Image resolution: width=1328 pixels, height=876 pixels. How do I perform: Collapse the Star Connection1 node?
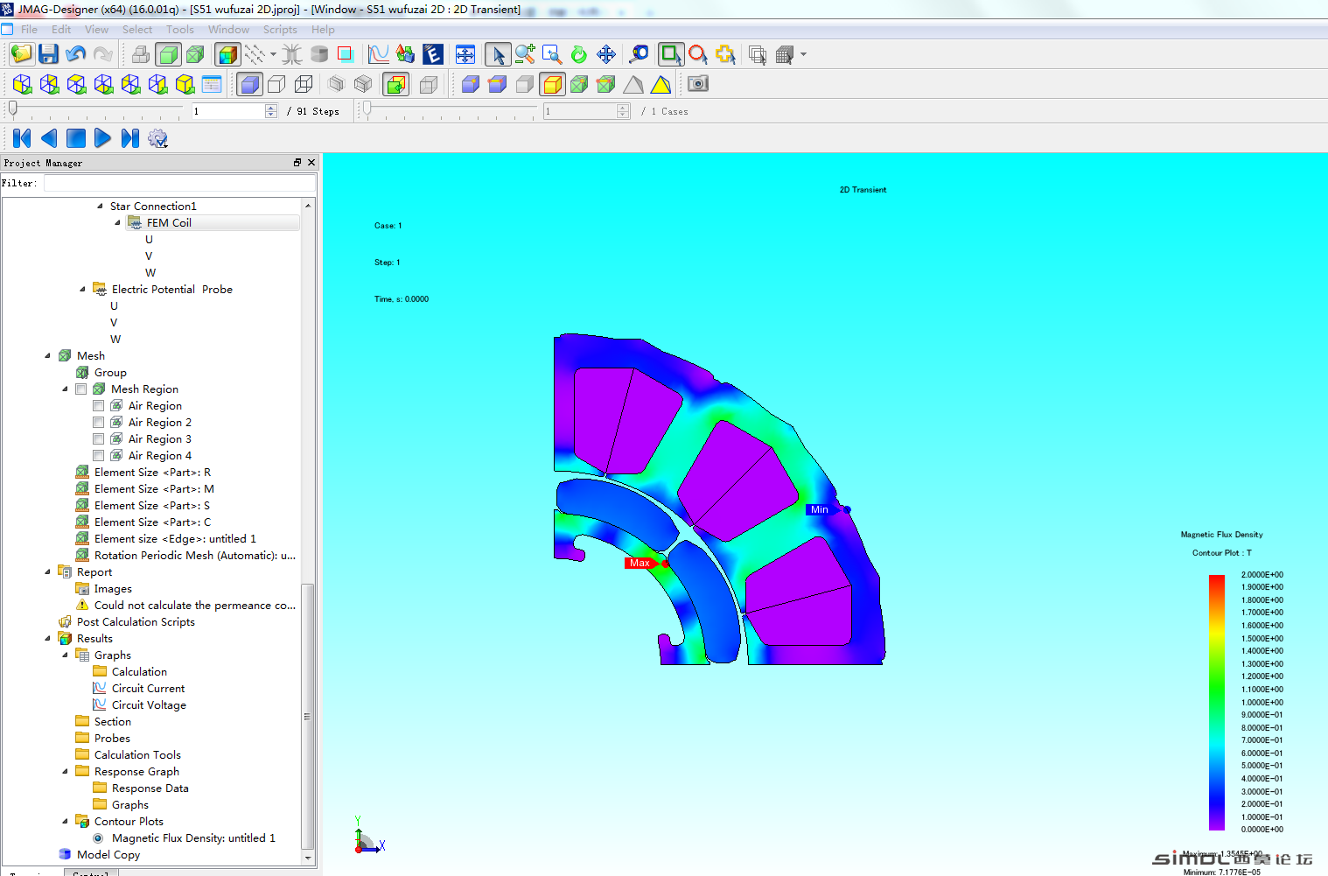coord(100,207)
